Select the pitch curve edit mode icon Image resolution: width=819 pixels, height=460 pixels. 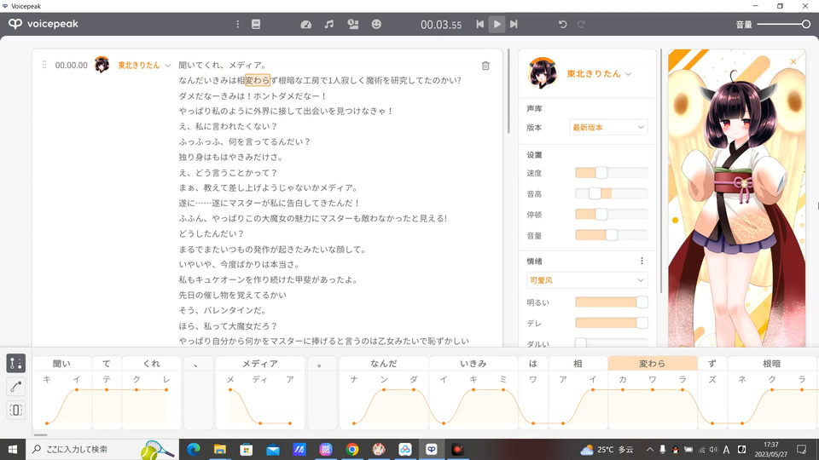click(x=16, y=387)
